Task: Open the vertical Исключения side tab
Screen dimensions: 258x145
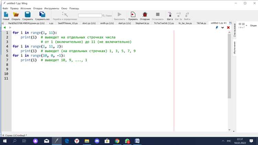Action: pyautogui.click(x=235, y=48)
